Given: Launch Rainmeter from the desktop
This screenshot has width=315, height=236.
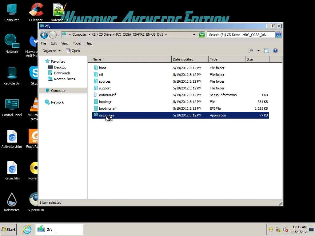Looking at the screenshot, I should pos(12,202).
